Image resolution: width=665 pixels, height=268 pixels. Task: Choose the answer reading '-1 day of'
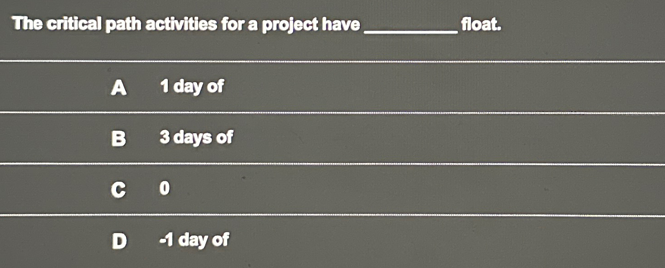tap(193, 240)
